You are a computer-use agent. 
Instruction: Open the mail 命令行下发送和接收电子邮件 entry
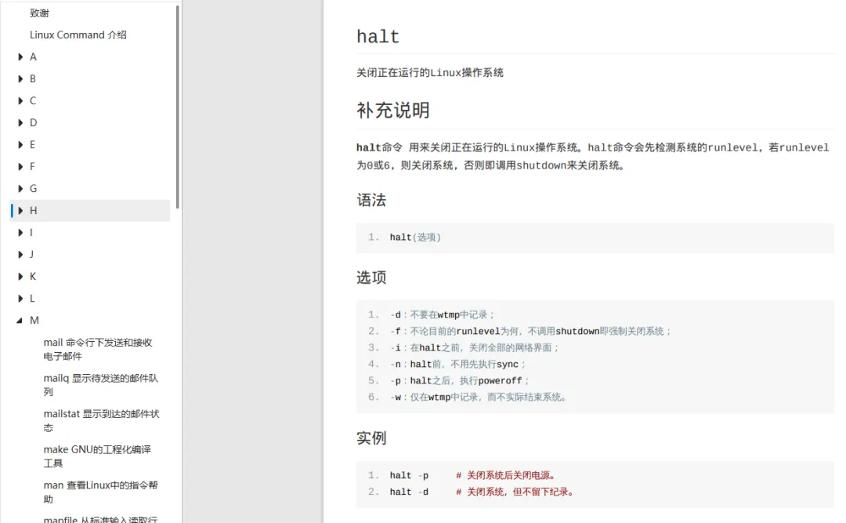coord(98,349)
